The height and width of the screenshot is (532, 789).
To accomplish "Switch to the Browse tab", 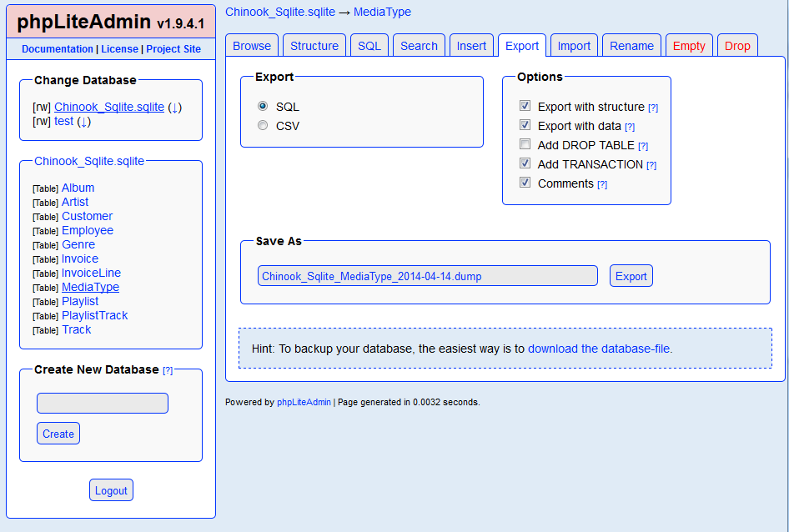I will 252,46.
